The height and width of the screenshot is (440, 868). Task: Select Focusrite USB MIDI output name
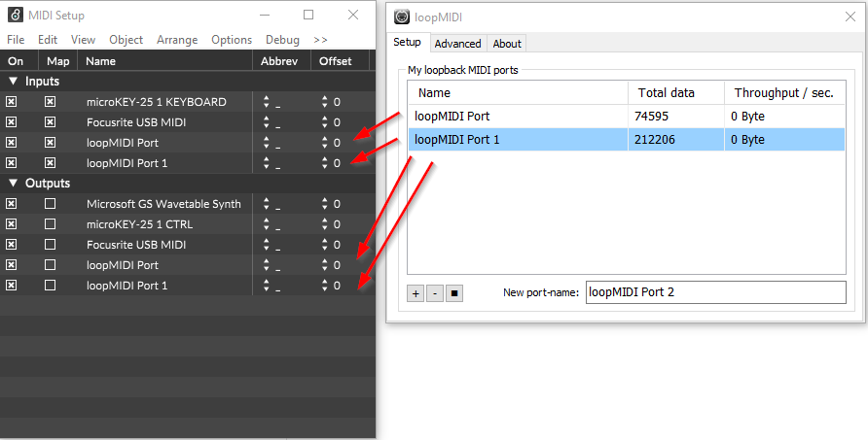point(136,245)
